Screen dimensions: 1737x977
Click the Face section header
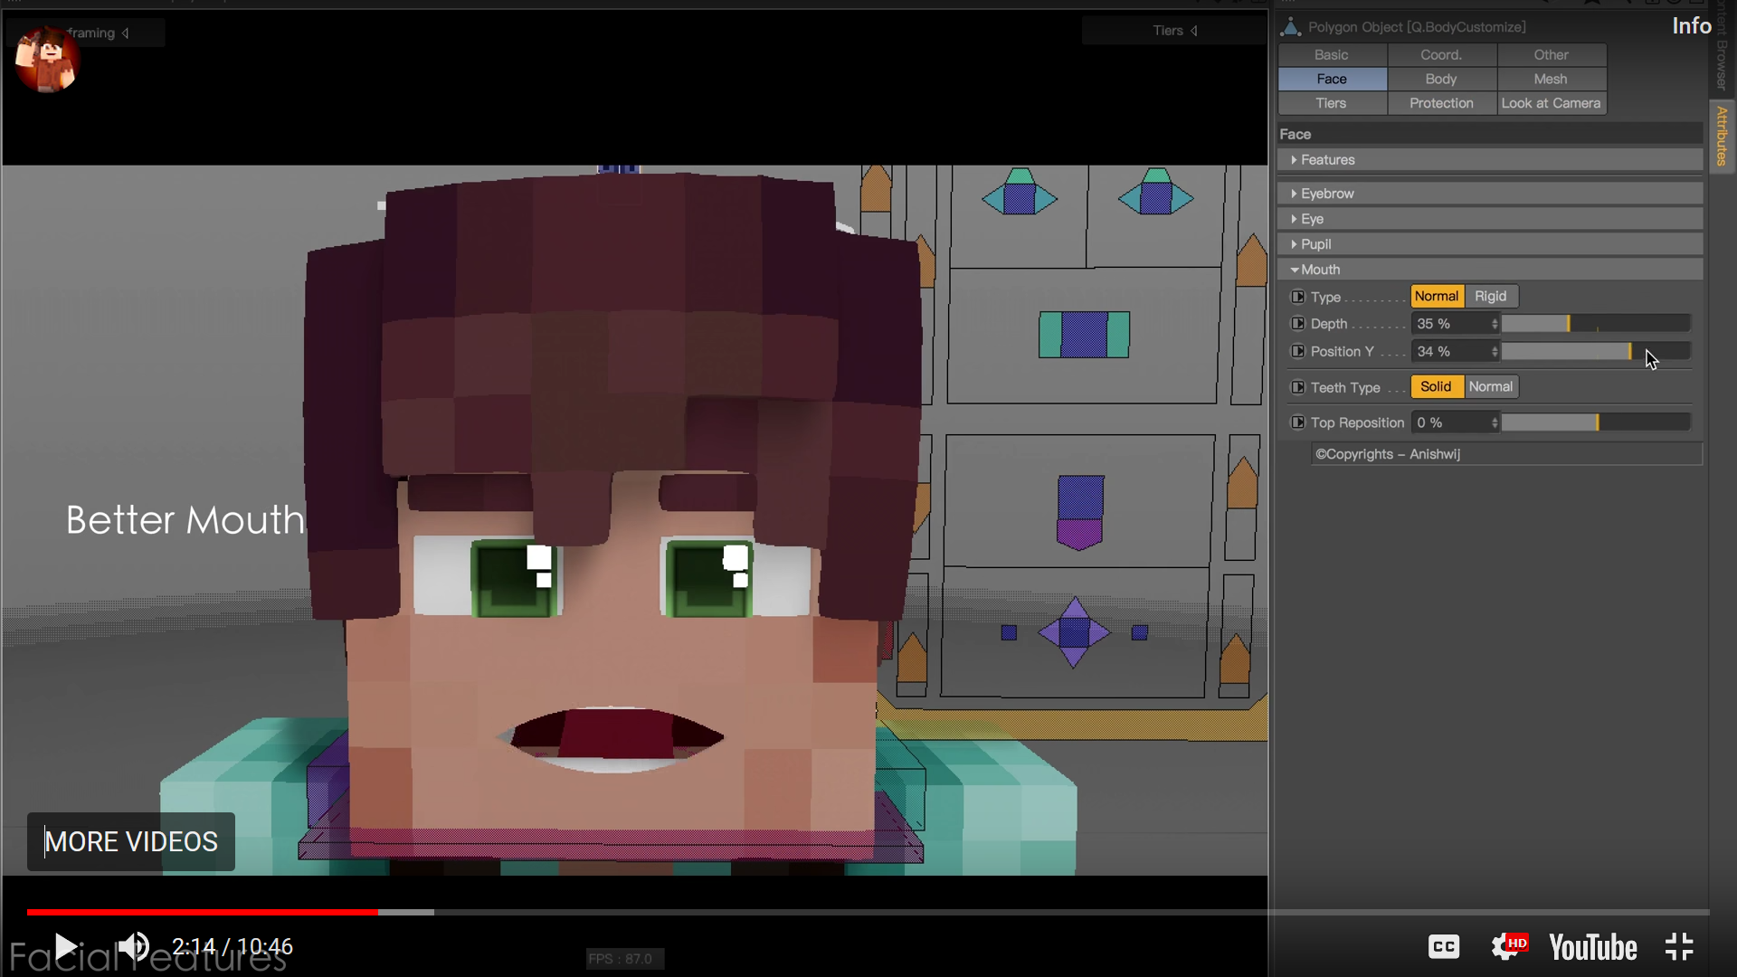[x=1490, y=134]
